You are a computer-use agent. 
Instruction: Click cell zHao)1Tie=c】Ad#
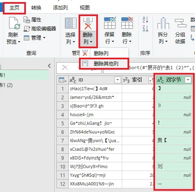click(x=95, y=89)
